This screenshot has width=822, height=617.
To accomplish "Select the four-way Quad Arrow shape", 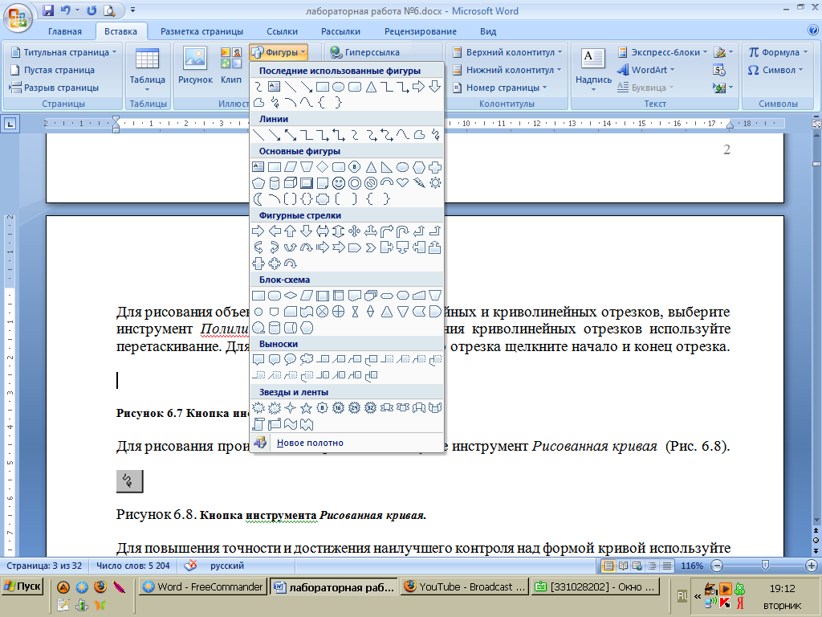I will (x=355, y=231).
